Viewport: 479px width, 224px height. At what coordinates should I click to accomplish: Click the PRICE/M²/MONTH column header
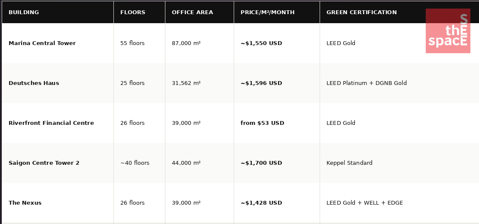point(267,12)
